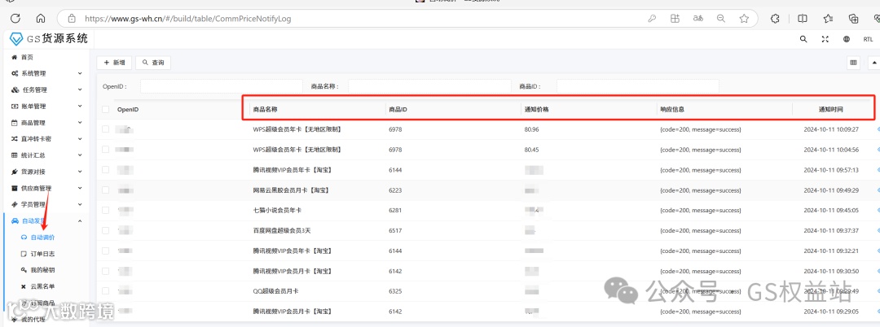Viewport: 880px width, 327px height.
Task: Click the RTL layout toggle
Action: click(868, 39)
